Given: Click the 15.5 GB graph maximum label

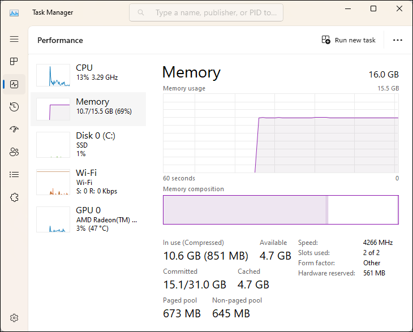Looking at the screenshot, I should (388, 88).
